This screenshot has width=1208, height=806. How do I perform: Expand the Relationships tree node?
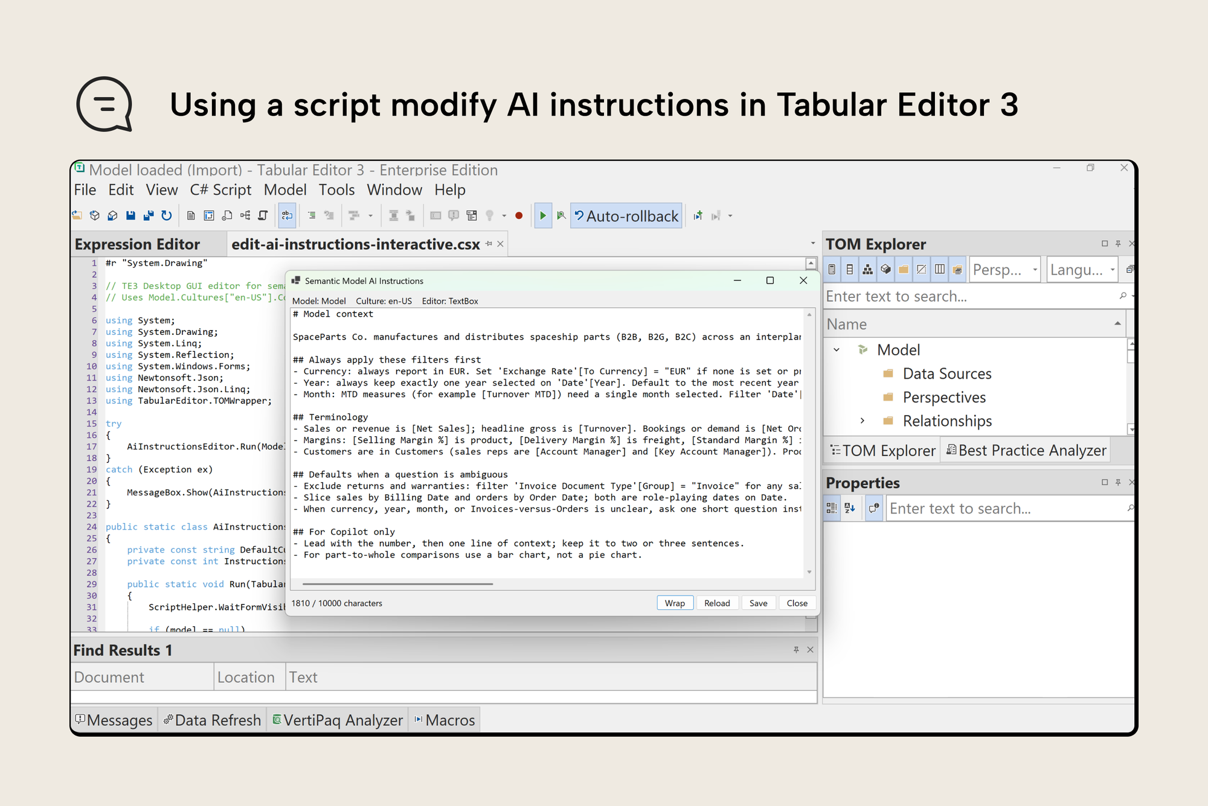(x=862, y=420)
